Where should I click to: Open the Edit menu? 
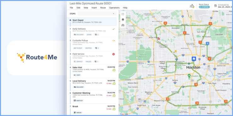78,8
